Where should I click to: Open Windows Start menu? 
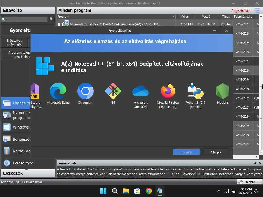[103, 191]
